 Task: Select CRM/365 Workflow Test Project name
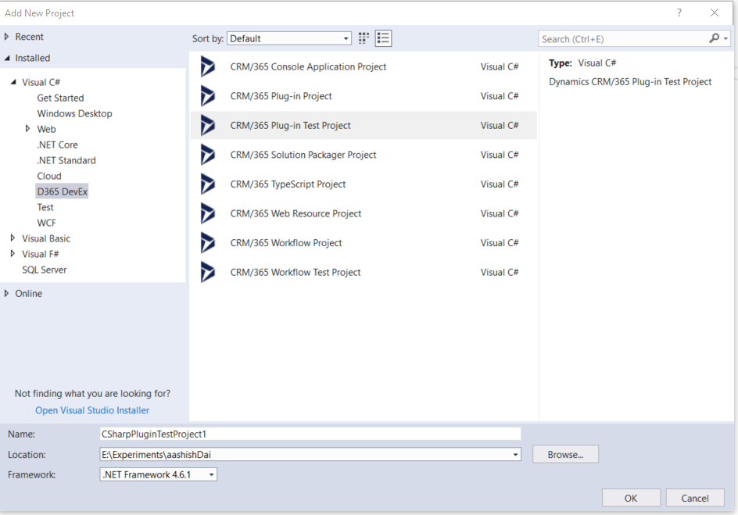(x=295, y=272)
